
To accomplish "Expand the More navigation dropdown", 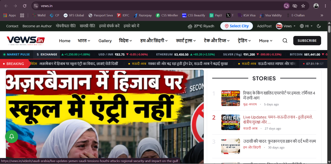I will coord(266,41).
